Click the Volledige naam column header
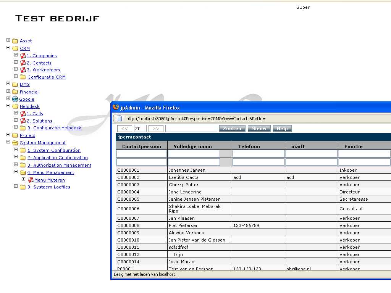 [193, 146]
